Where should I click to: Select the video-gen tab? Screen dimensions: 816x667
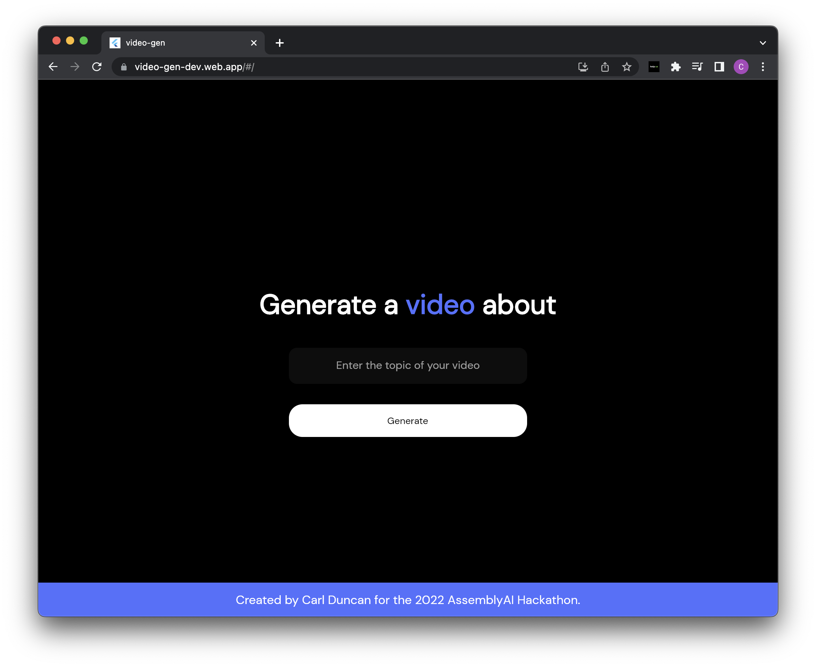point(173,43)
